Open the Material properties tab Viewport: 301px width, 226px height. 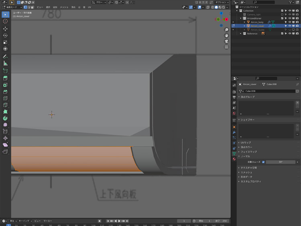tap(234, 159)
